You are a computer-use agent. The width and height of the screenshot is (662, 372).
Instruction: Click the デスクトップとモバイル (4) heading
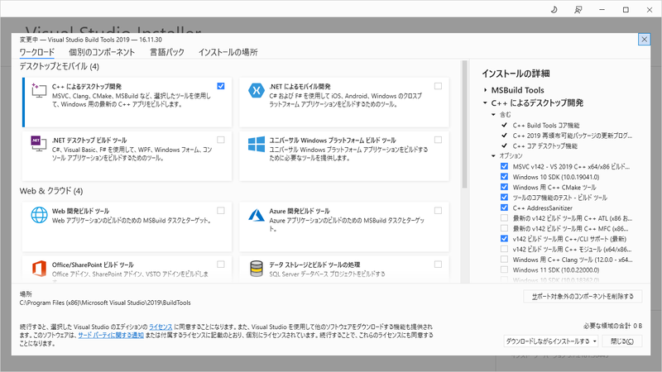pos(59,66)
